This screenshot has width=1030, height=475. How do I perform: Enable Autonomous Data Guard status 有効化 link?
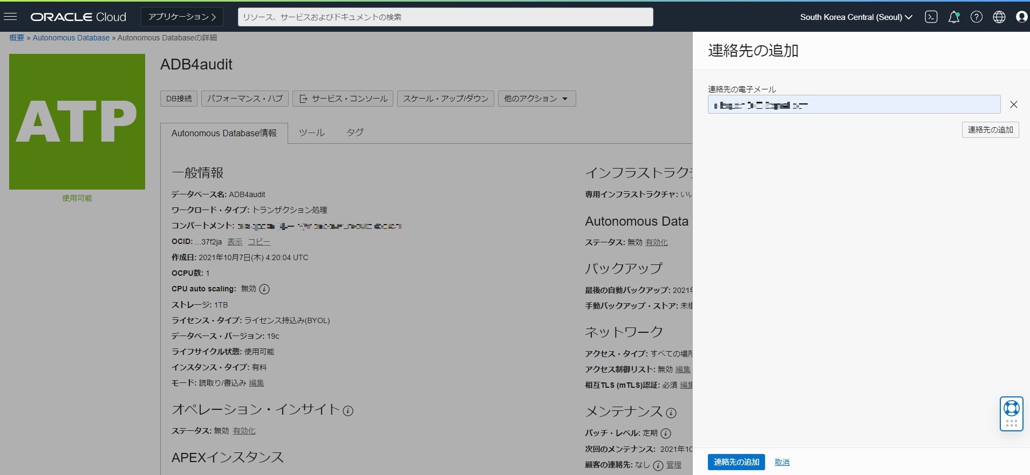(657, 242)
